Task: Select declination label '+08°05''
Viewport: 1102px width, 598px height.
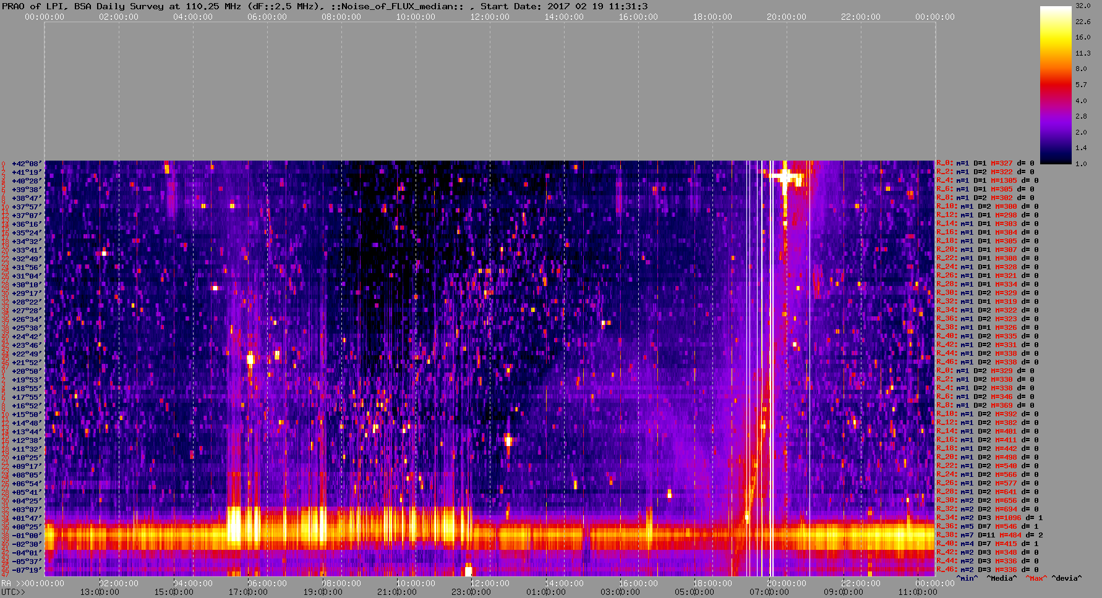Action: 27,475
